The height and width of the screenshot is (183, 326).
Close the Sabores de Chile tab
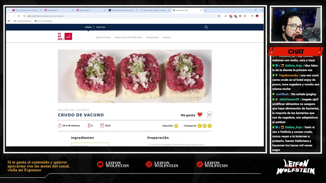201,10
